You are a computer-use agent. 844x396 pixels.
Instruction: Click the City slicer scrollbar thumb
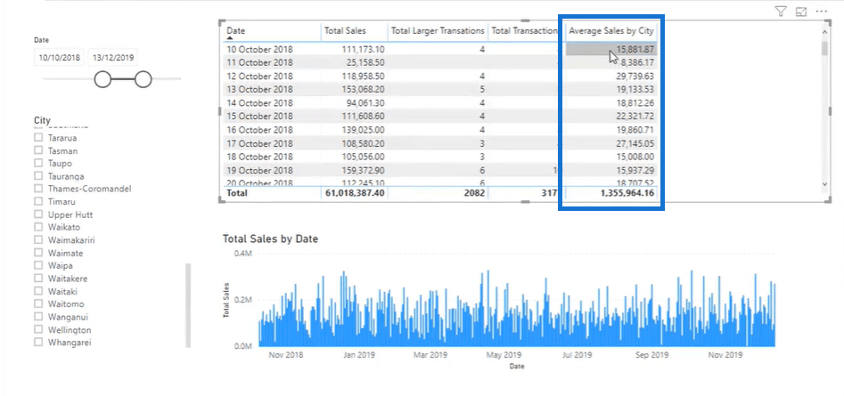click(x=188, y=305)
